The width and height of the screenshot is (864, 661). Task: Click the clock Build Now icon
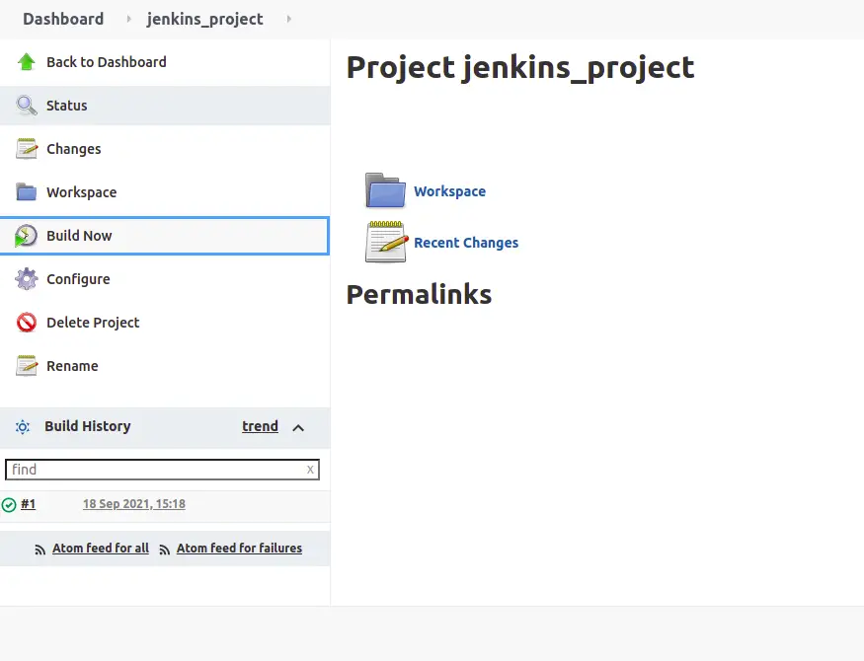(26, 236)
